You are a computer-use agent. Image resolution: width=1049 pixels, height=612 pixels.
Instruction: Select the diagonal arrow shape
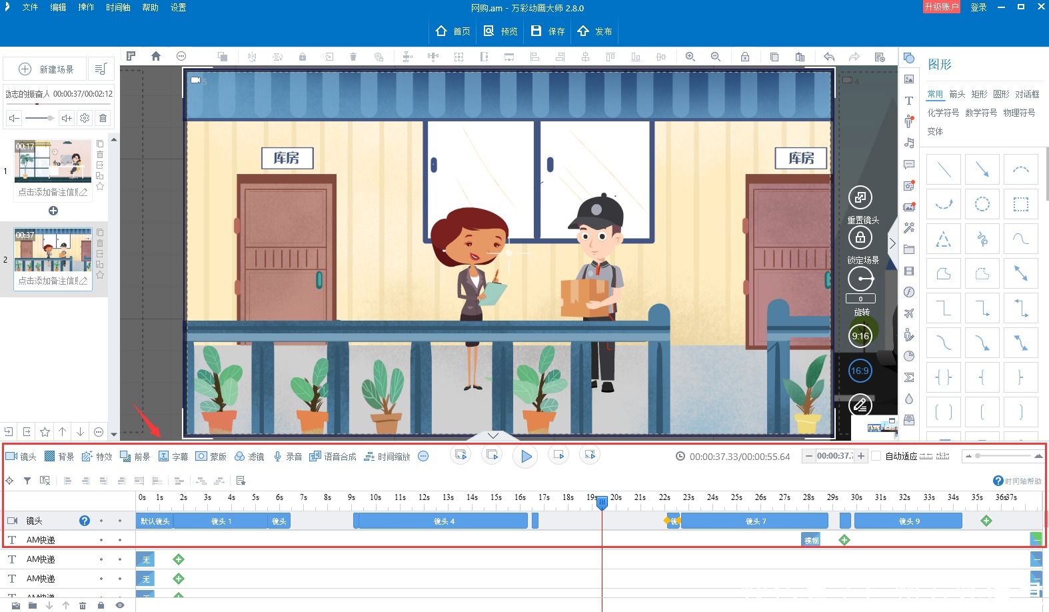(982, 169)
